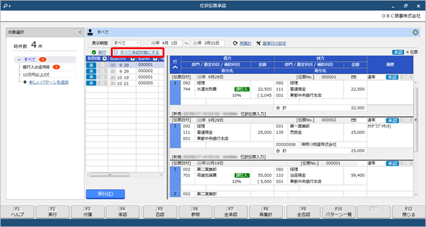Image resolution: width=426 pixels, height=227 pixels.
Task: Click the すべて承認状態にする link
Action: 140,52
